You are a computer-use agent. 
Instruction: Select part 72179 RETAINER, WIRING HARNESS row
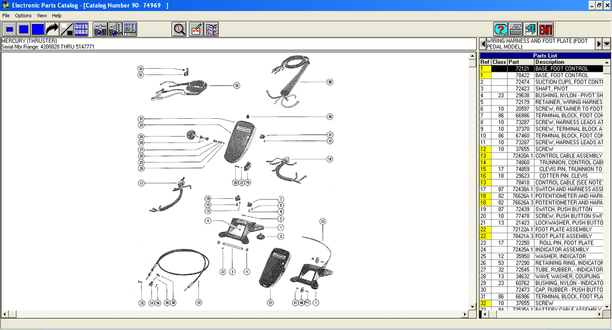point(541,102)
